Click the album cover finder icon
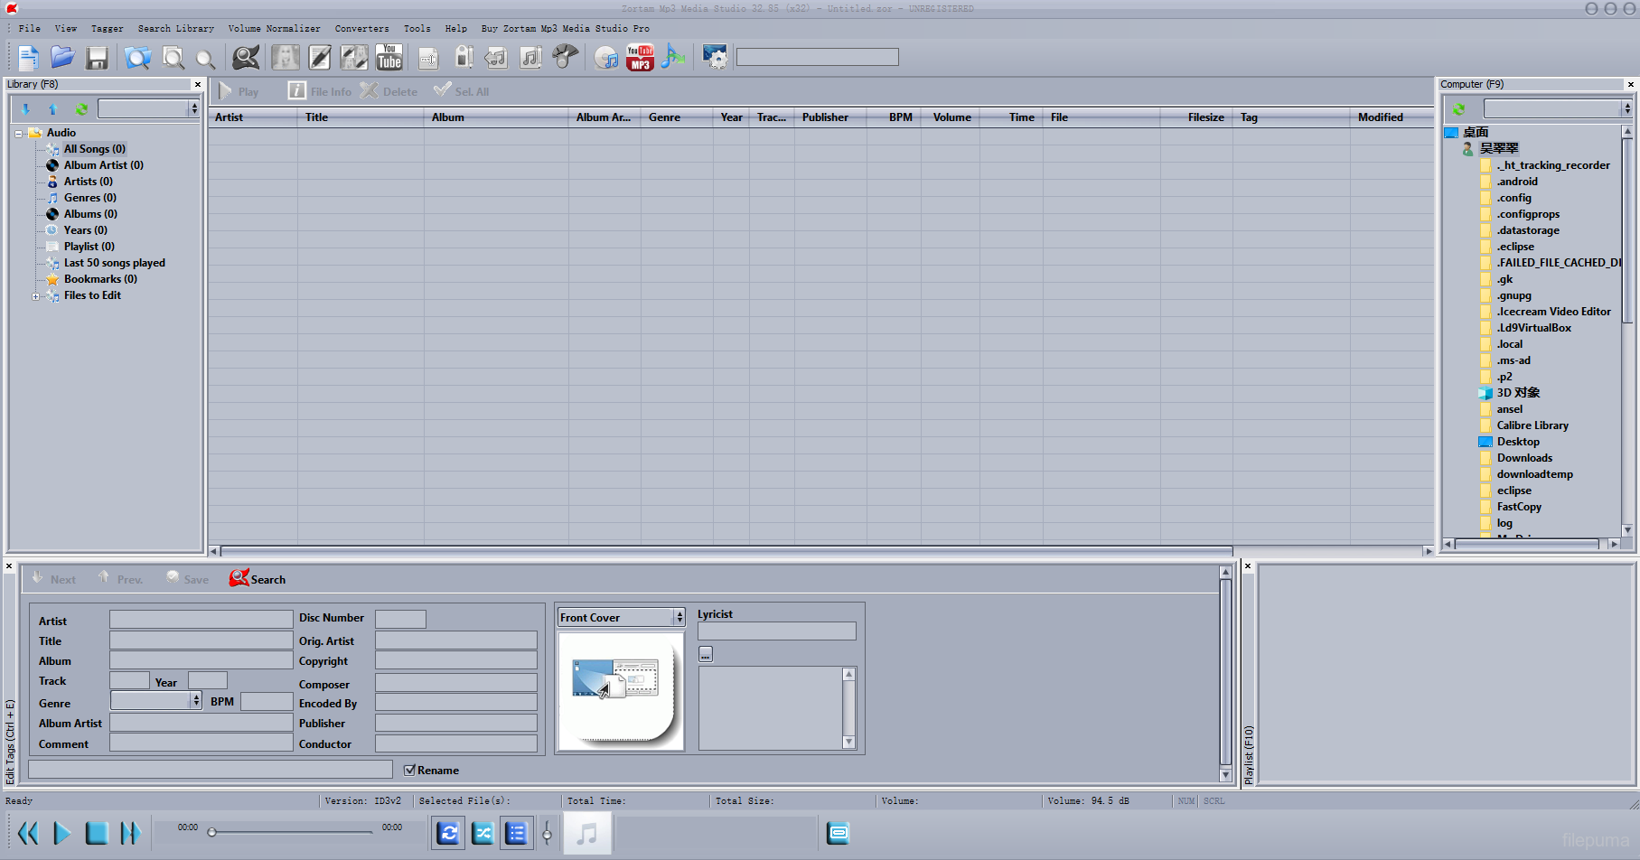Image resolution: width=1640 pixels, height=860 pixels. [285, 57]
